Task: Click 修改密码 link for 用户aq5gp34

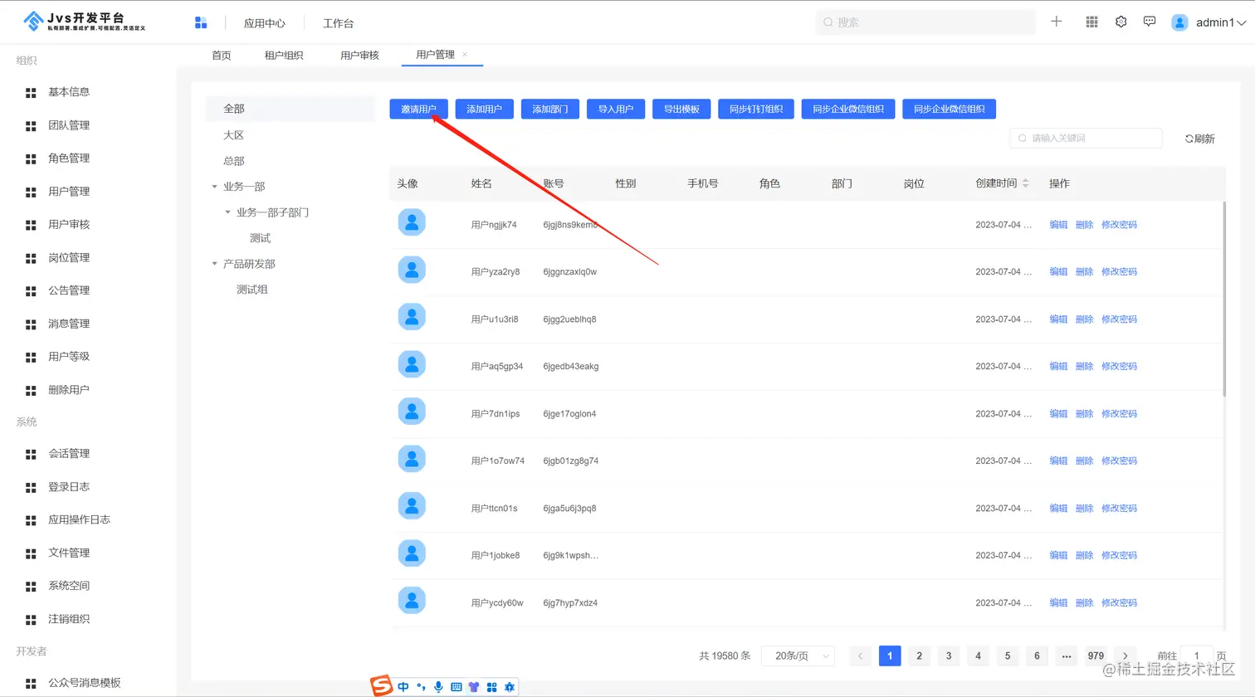Action: 1119,366
